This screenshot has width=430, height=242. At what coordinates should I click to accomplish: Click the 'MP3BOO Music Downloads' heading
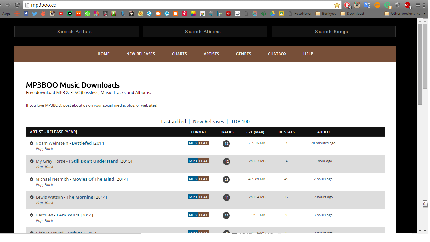[x=73, y=85]
